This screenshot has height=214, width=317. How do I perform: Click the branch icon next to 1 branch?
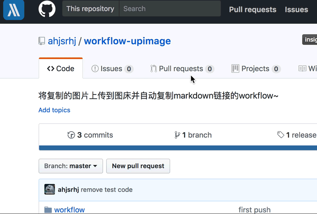coord(178,135)
